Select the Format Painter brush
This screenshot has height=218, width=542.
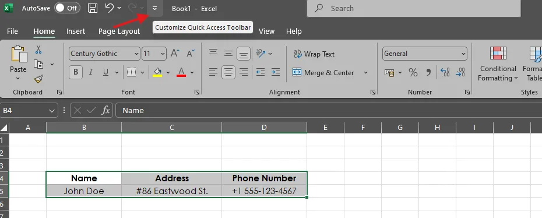pos(38,79)
